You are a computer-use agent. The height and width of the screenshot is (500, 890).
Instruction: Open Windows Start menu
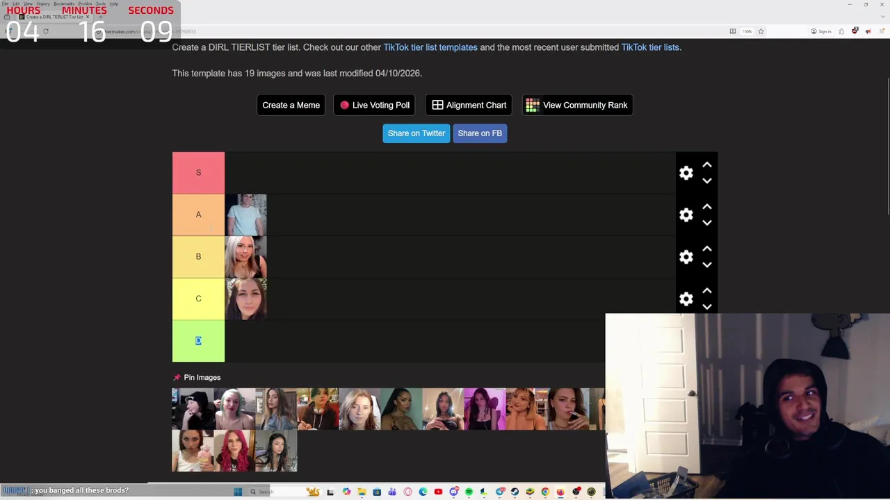pos(238,492)
